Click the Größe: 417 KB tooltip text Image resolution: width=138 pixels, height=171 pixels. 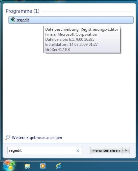point(57,50)
